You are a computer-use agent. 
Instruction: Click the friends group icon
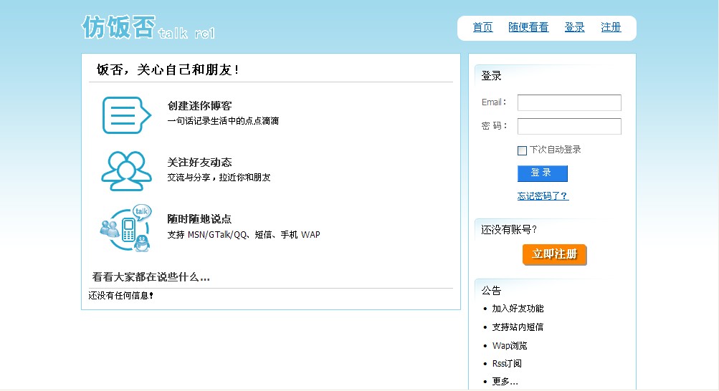point(127,170)
